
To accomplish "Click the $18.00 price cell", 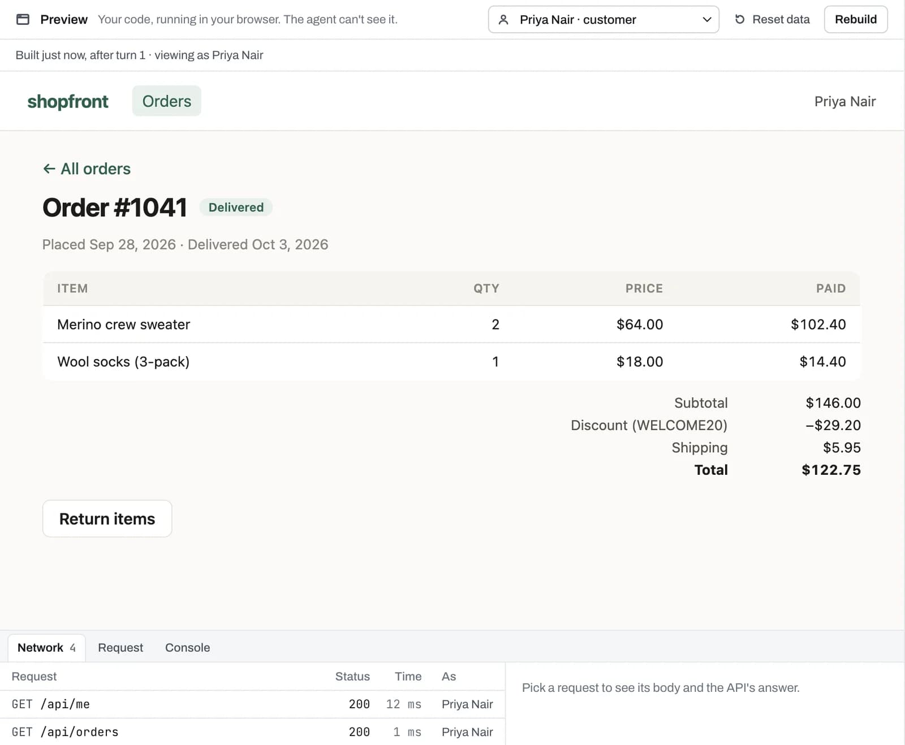I will pos(639,362).
